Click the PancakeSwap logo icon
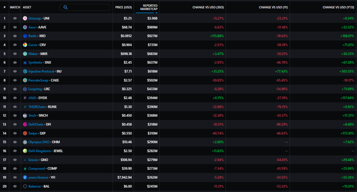The height and width of the screenshot is (192, 357). click(x=25, y=80)
